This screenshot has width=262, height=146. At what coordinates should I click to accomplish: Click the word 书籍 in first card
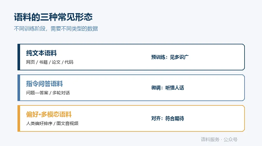tap(43, 62)
